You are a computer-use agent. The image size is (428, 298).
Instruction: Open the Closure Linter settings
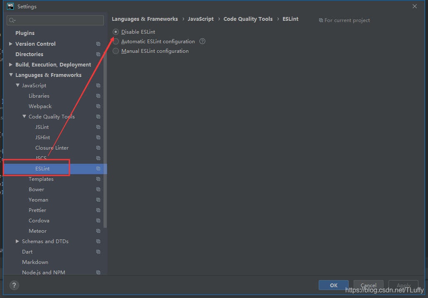pyautogui.click(x=52, y=148)
